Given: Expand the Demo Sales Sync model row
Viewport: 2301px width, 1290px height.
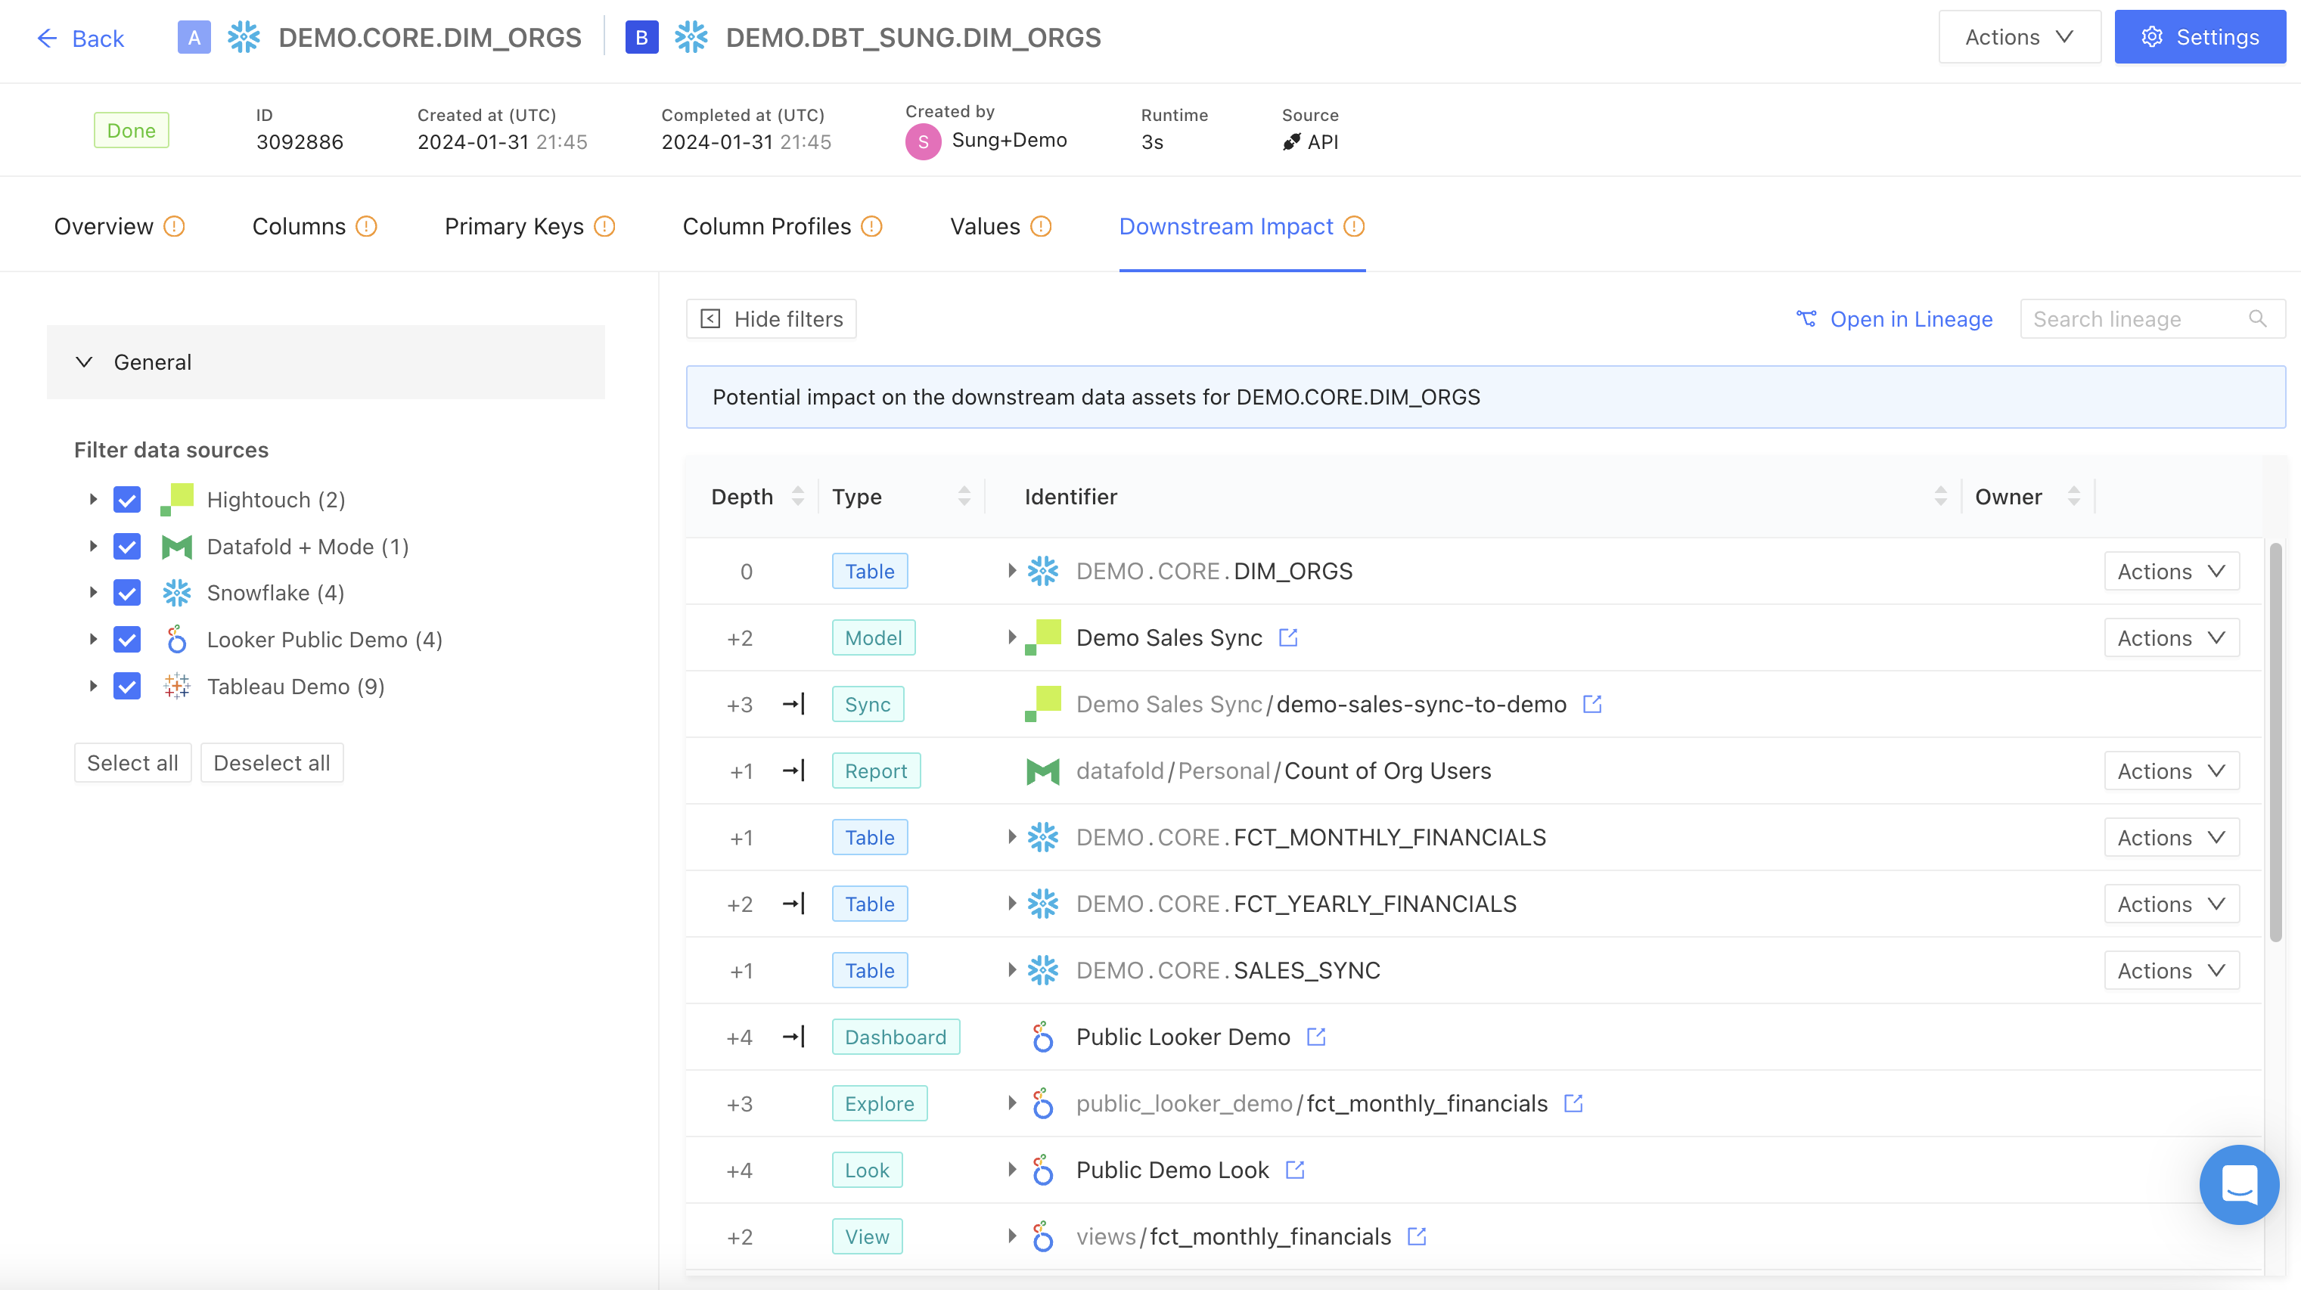Looking at the screenshot, I should point(1011,637).
